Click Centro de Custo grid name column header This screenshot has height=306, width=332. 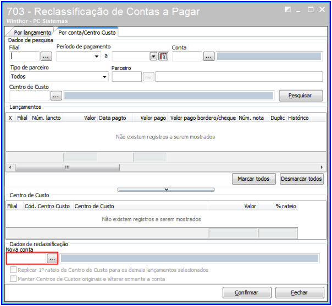[x=140, y=206]
